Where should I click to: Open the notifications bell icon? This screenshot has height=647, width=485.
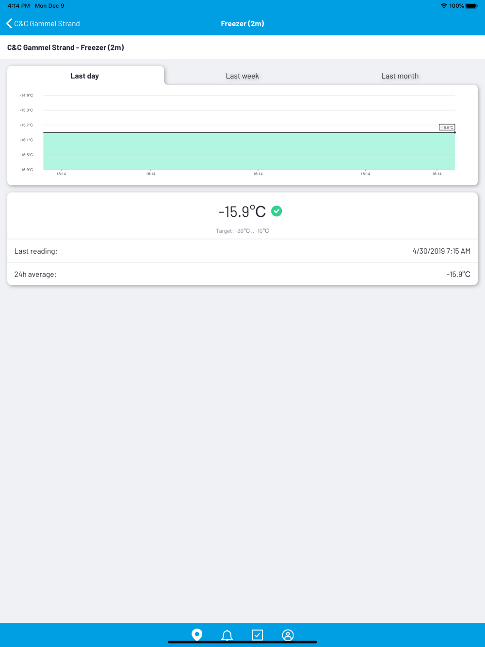(x=227, y=635)
